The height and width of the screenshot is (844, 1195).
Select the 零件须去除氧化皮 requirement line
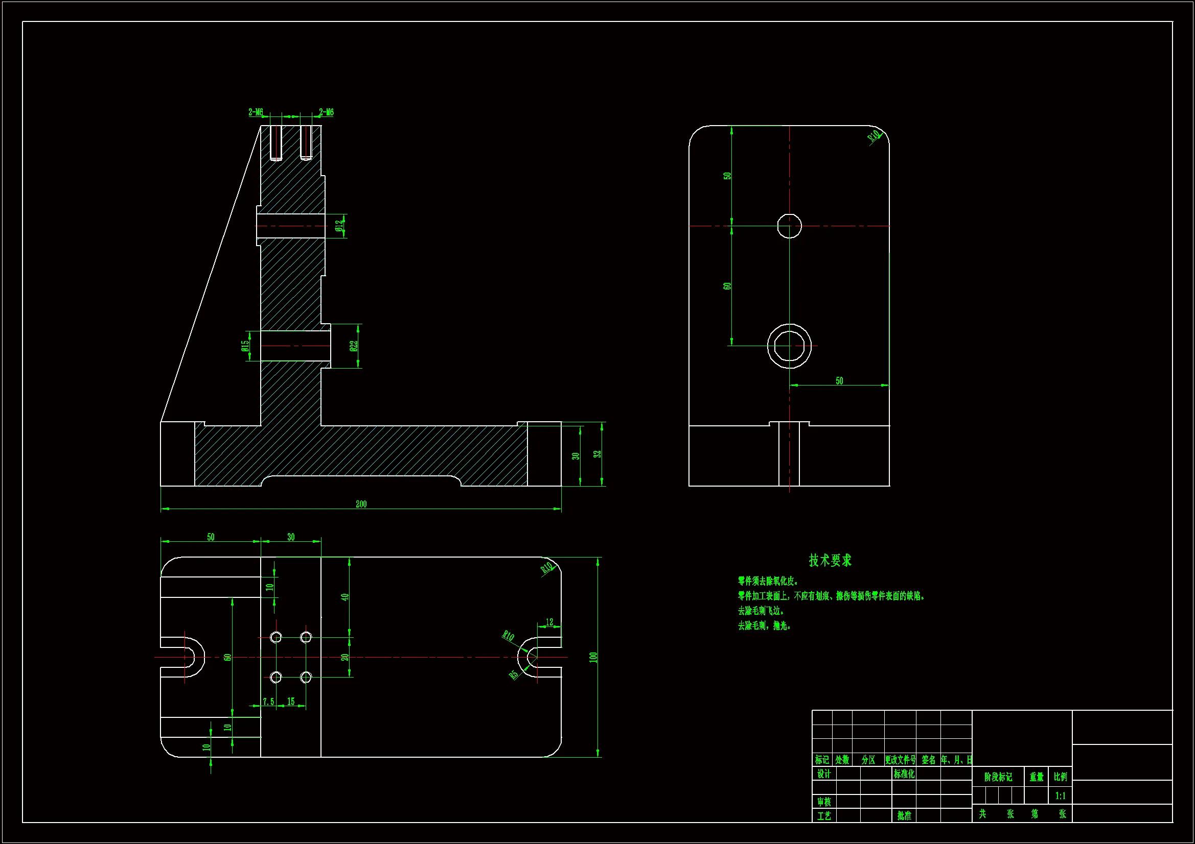click(768, 581)
